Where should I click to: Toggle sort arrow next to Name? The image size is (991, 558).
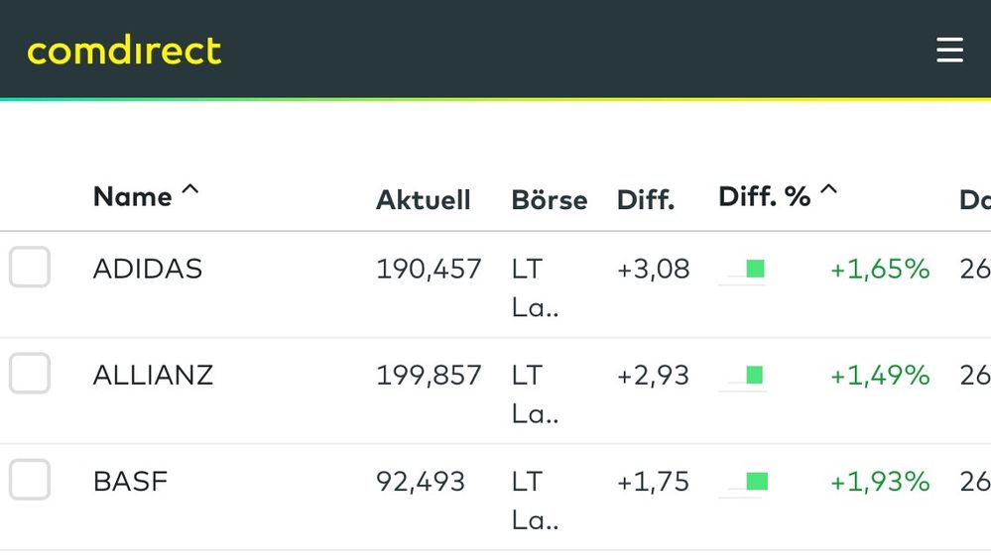click(189, 190)
